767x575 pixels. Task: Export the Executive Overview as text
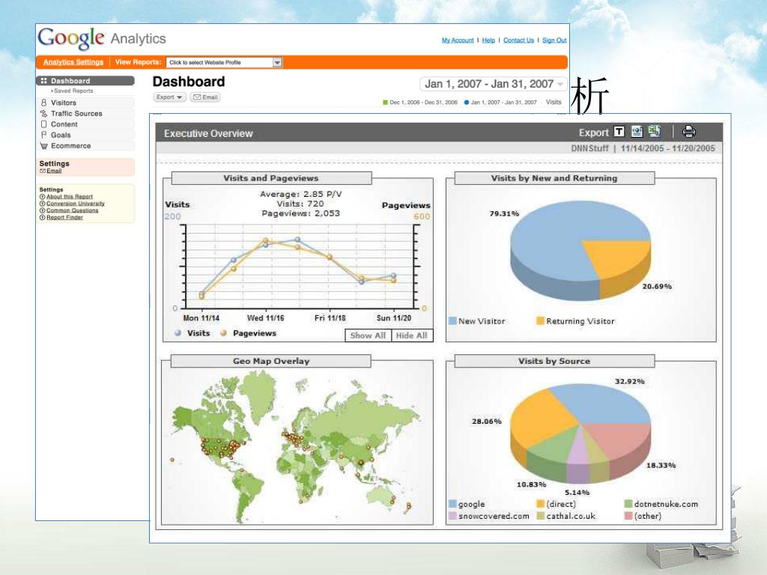pyautogui.click(x=619, y=132)
